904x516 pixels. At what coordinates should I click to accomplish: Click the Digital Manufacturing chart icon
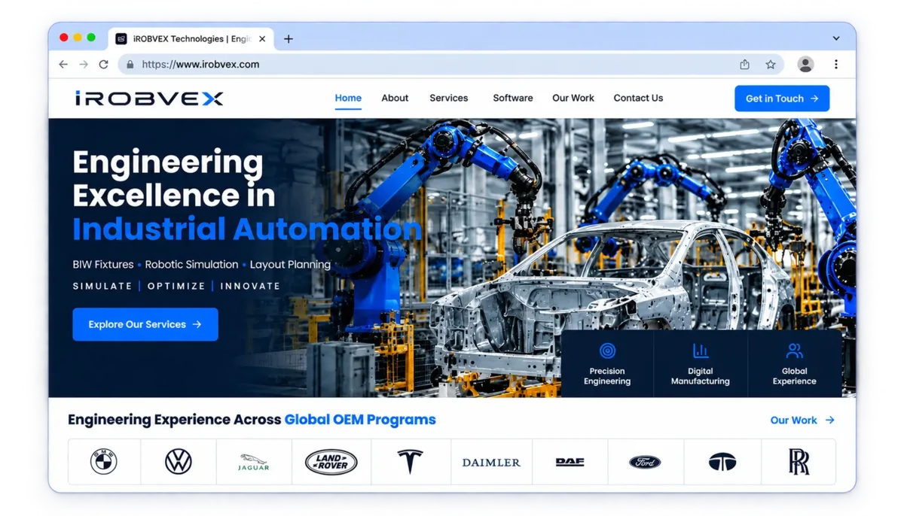701,351
